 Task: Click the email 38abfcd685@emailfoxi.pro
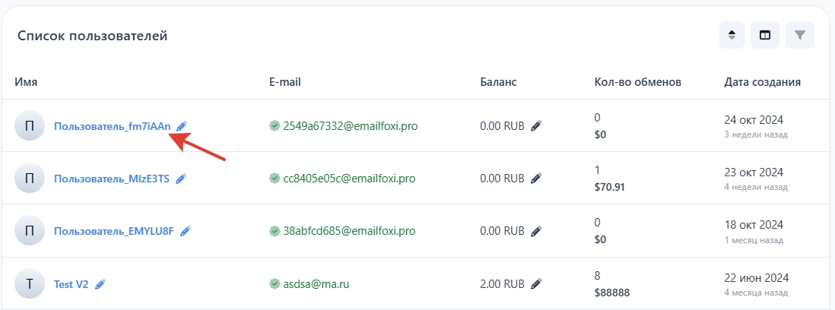tap(349, 231)
